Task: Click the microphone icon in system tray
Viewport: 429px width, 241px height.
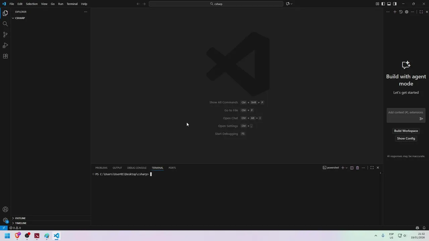Action: pos(383,236)
